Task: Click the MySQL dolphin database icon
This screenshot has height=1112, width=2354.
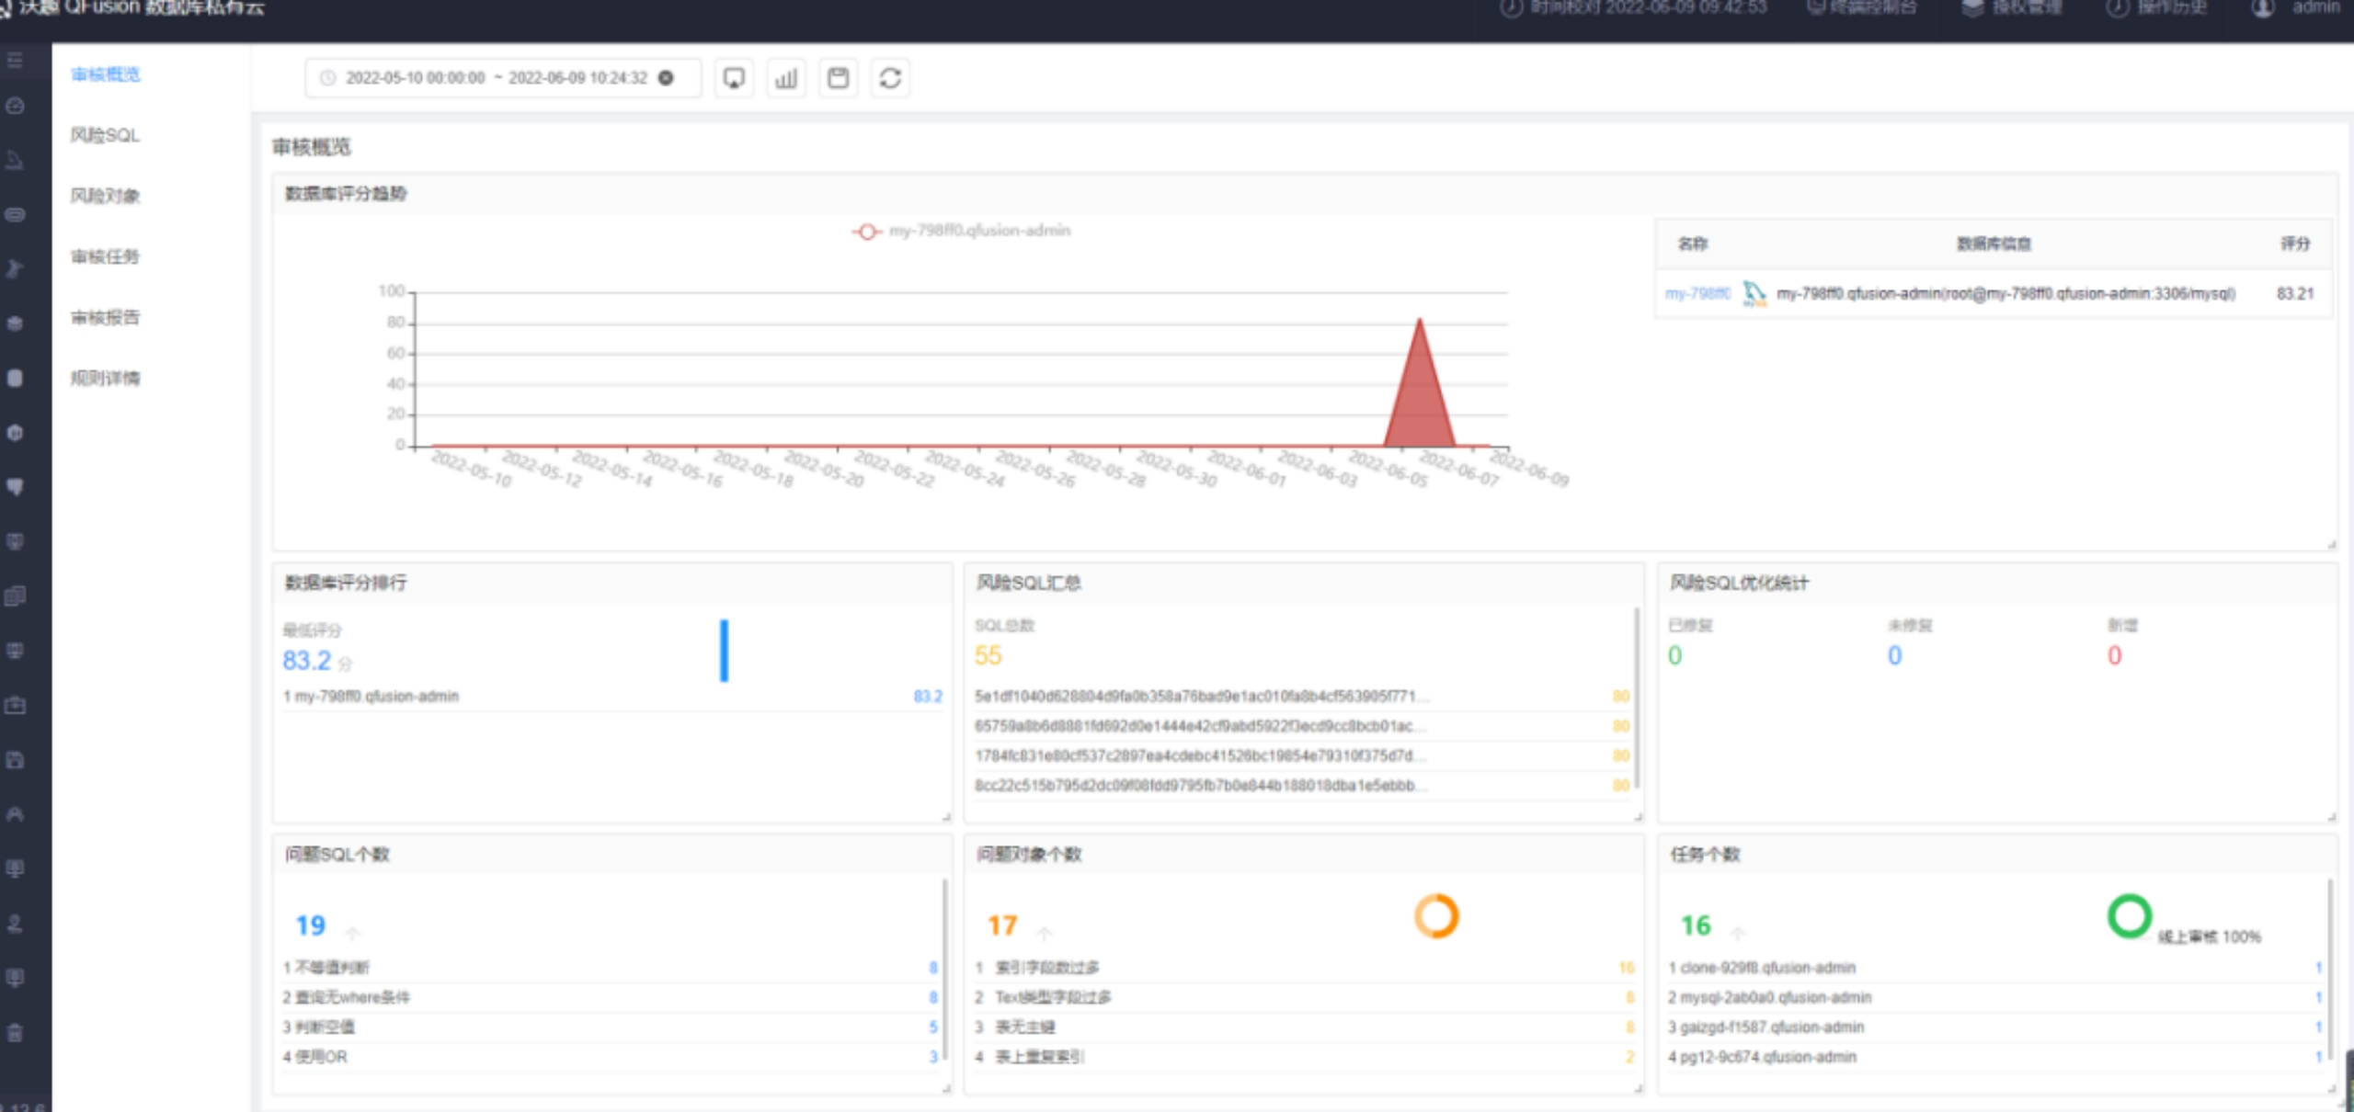Action: (x=1754, y=294)
